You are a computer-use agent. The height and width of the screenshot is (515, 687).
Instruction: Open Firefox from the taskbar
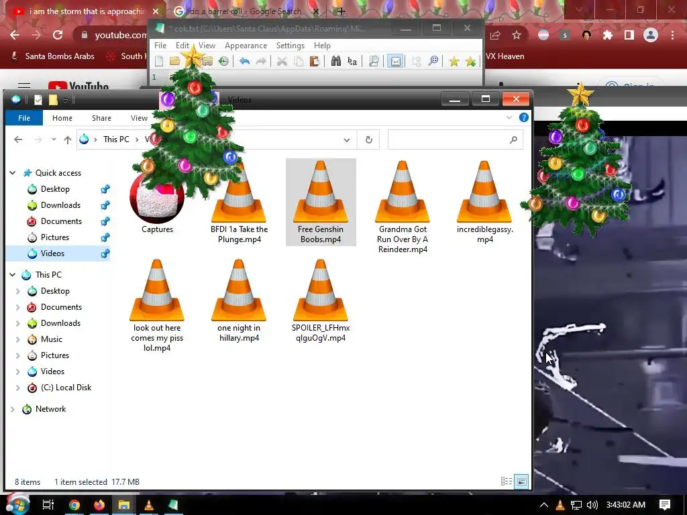99,505
